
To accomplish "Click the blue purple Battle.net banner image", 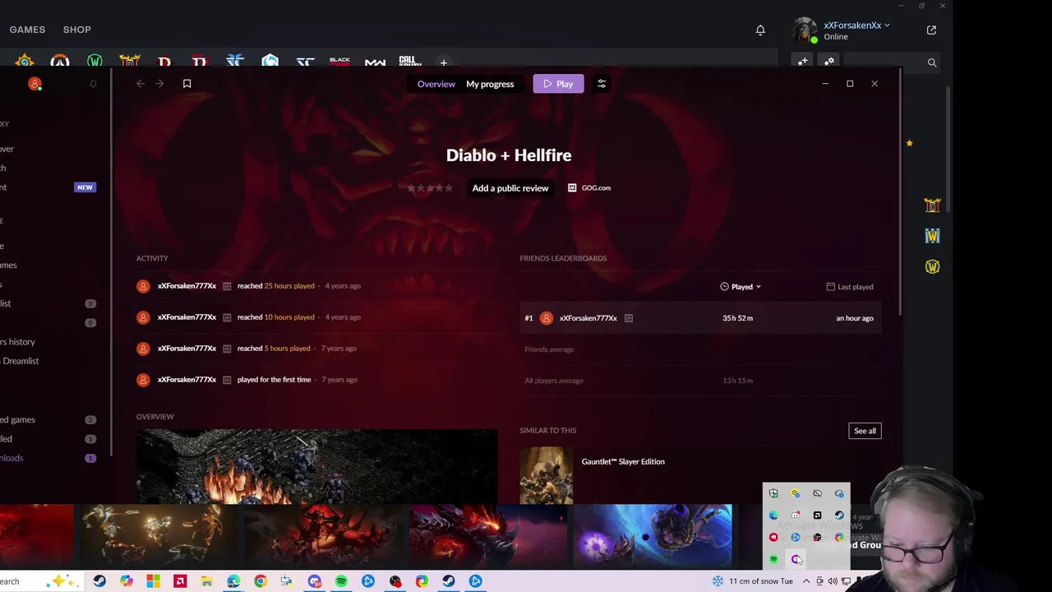I will (x=653, y=536).
